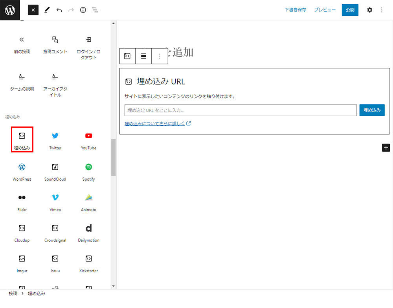
Task: Click the 埋め込み URL block heading
Action: [161, 81]
